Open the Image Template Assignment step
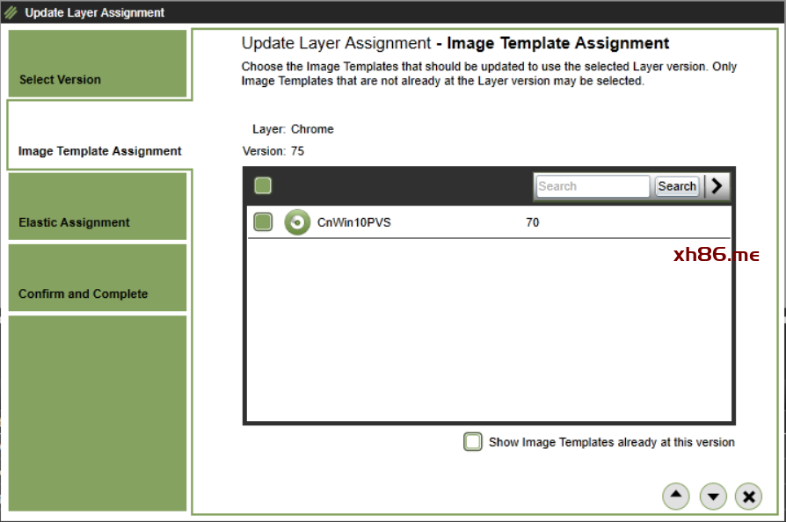The width and height of the screenshot is (786, 522). coord(99,136)
